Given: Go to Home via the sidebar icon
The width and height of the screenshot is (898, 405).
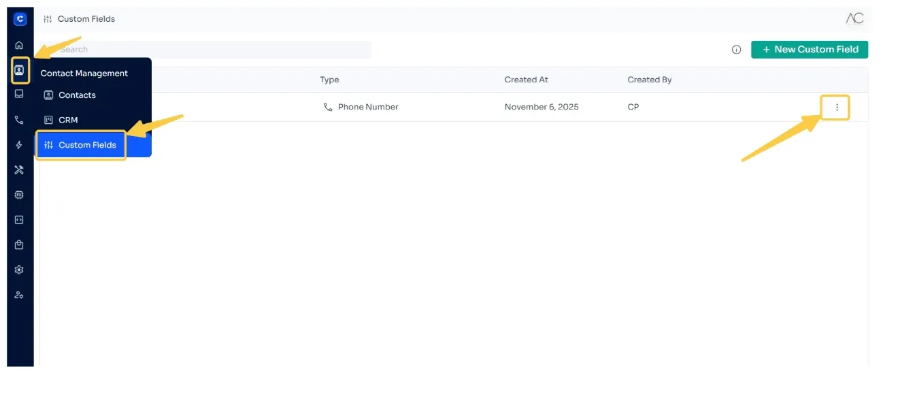Looking at the screenshot, I should pos(19,45).
